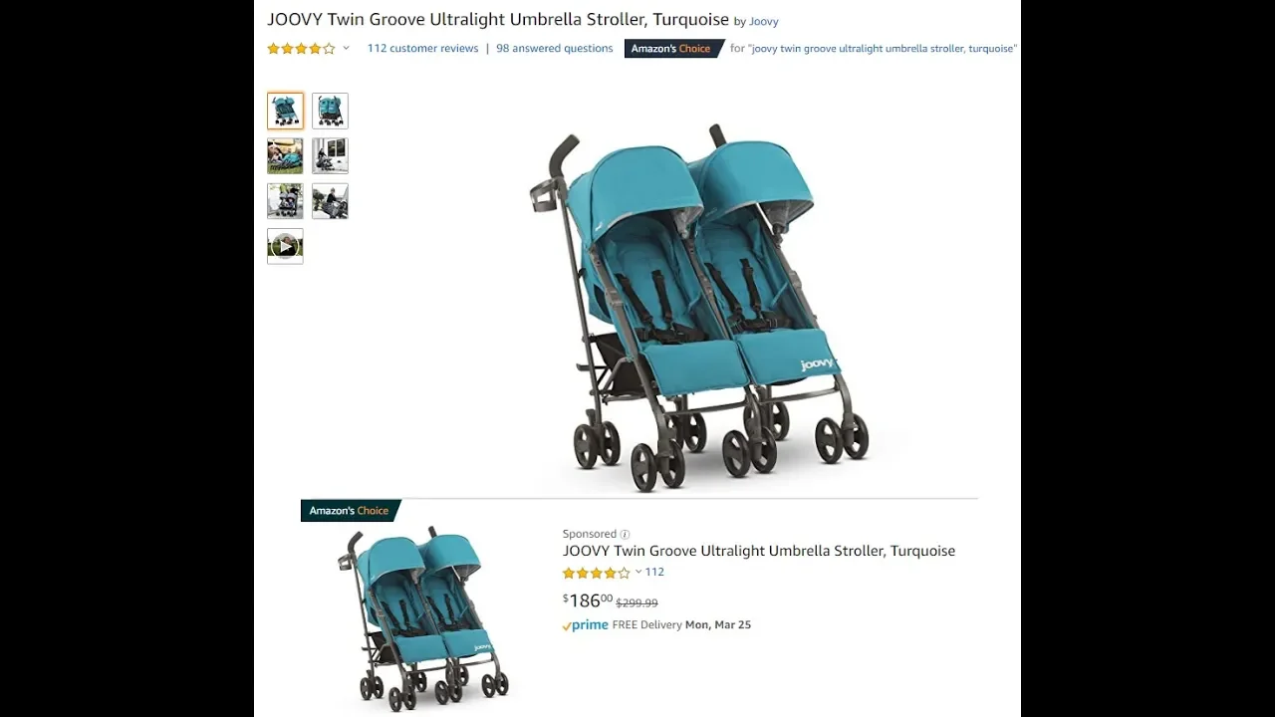The height and width of the screenshot is (717, 1275).
Task: Open the sponsored JOOVY Twin Groove title link
Action: click(759, 551)
